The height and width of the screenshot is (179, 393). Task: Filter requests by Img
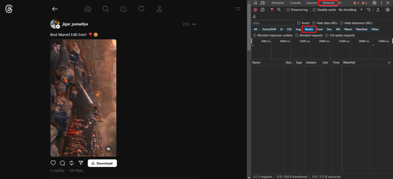298,29
